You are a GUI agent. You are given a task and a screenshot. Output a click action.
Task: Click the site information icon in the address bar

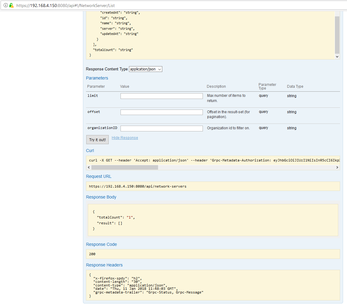[6, 5]
